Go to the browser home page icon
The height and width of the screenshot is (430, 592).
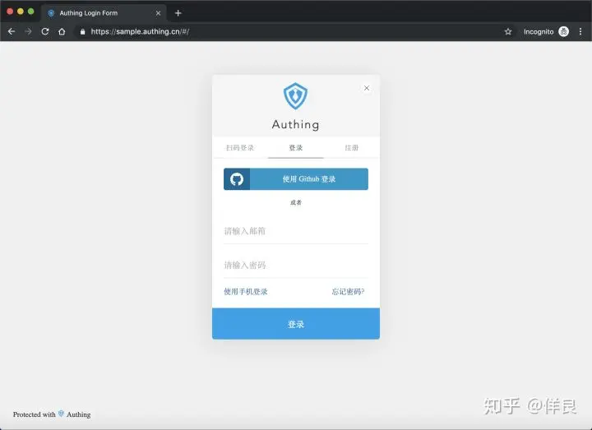pos(62,32)
